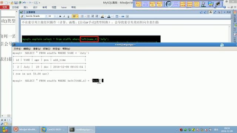This screenshot has width=237, height=133.
Task: Click the decrease indent icon
Action: tap(93, 16)
